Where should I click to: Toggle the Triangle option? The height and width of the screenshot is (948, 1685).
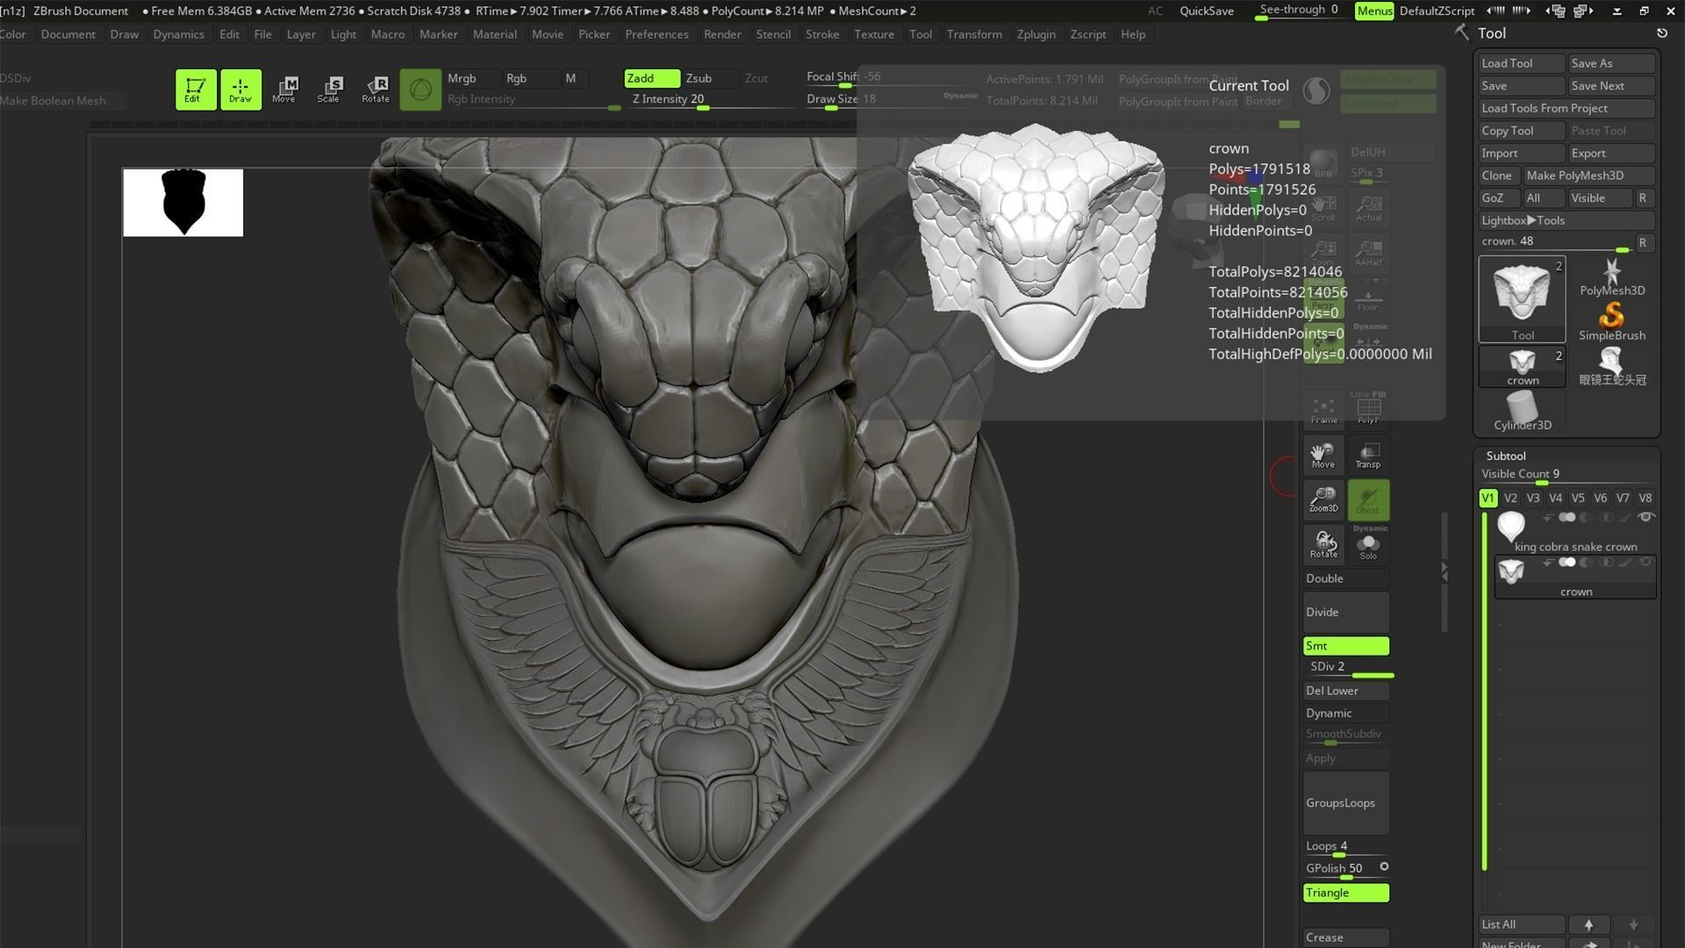point(1345,893)
